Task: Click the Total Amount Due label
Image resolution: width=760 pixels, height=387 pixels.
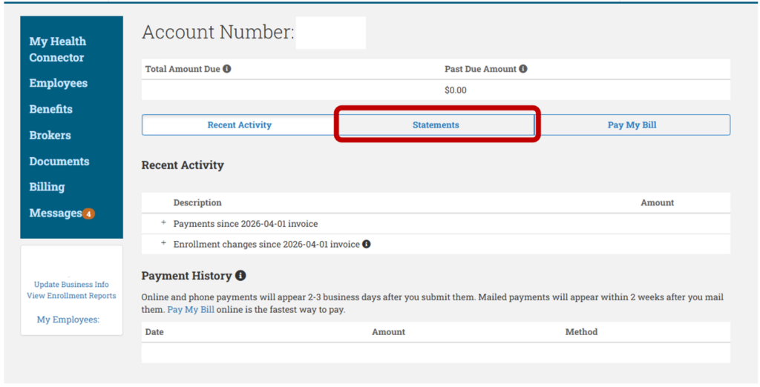Action: point(183,69)
